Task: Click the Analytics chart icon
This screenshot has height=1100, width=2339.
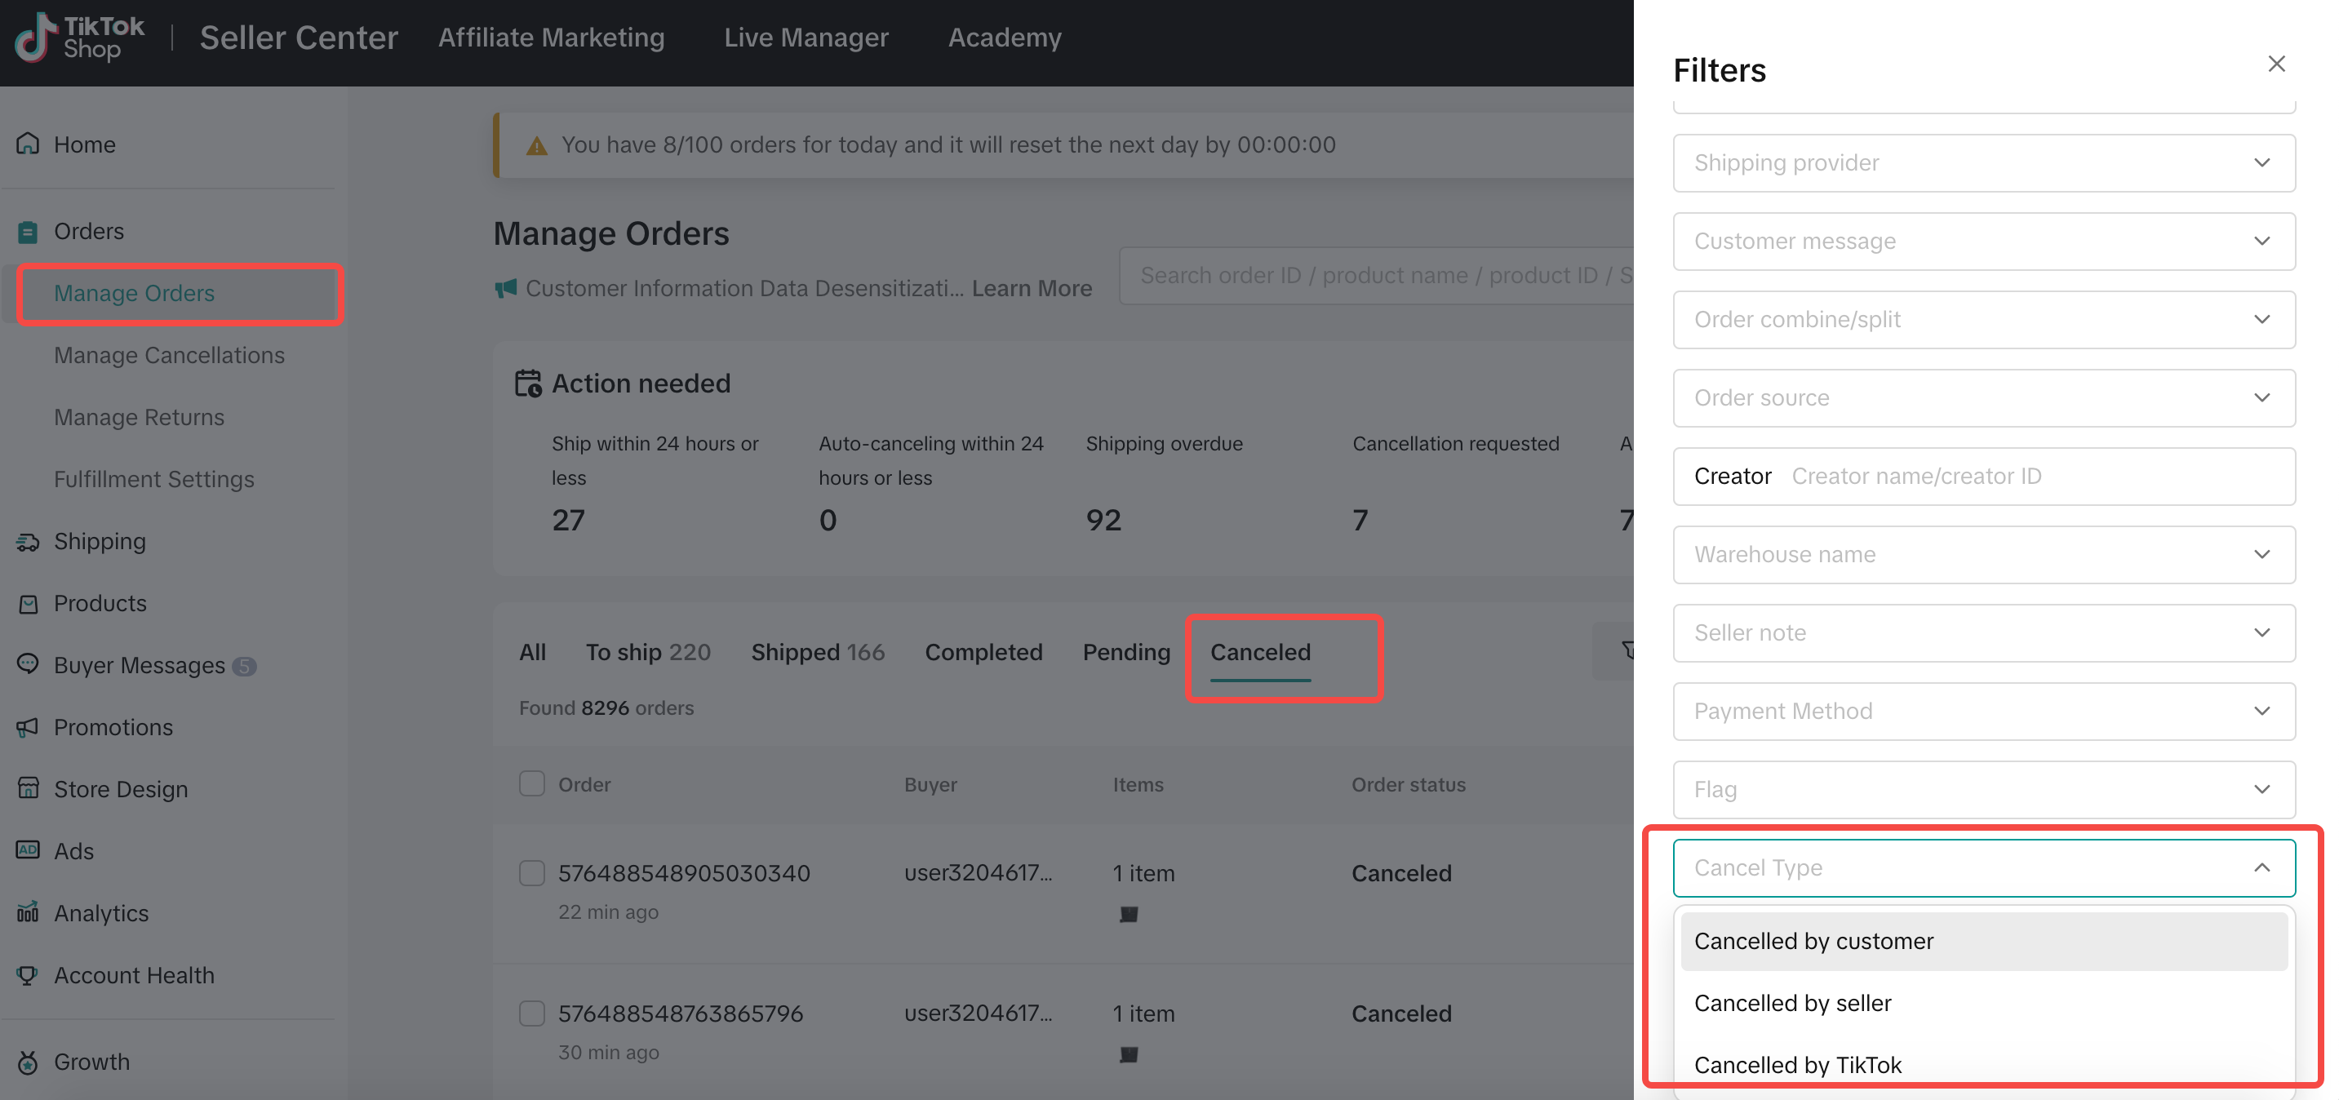Action: click(x=28, y=912)
